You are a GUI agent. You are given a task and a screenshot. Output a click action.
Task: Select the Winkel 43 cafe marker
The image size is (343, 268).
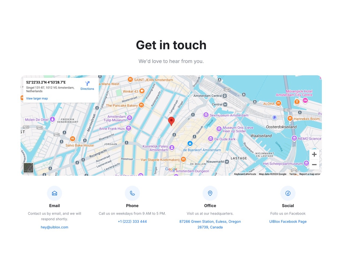click(x=142, y=91)
